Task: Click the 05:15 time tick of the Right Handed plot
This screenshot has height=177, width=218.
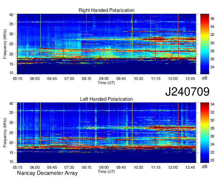Action: click(x=18, y=79)
